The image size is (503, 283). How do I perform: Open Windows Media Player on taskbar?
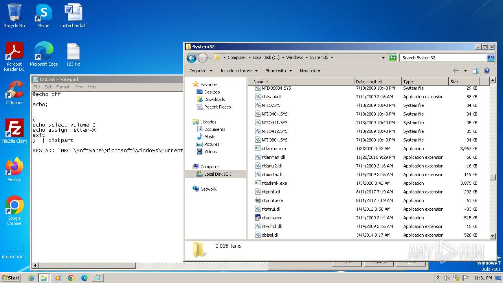click(58, 278)
